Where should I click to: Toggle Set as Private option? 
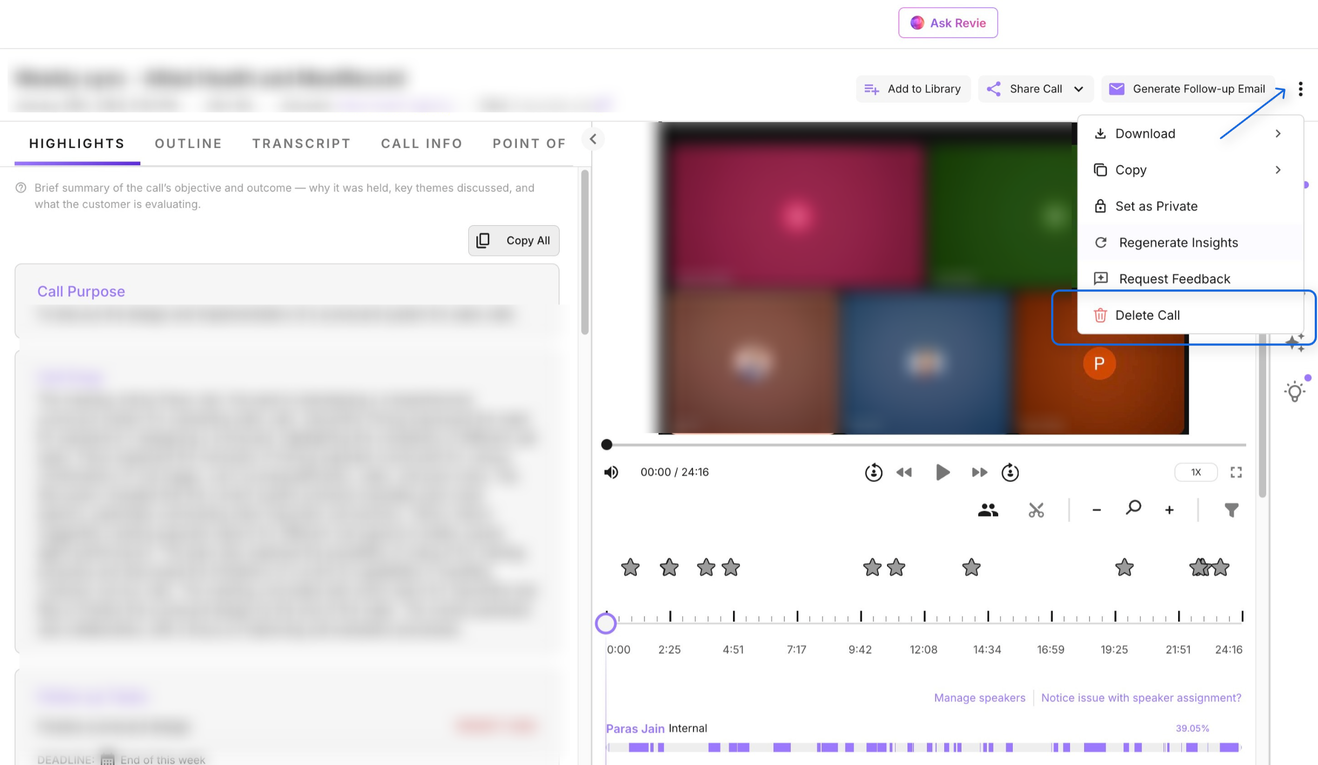click(x=1156, y=206)
